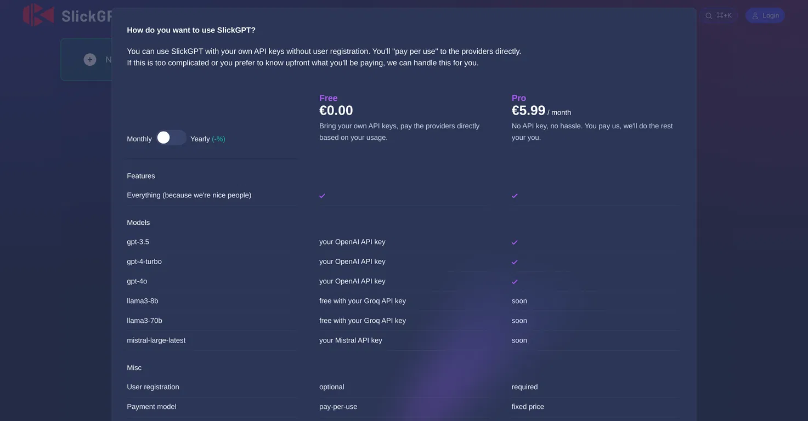Screen dimensions: 808x421
Task: Click the Pro 'soon' label for llama3-8b
Action: point(519,301)
